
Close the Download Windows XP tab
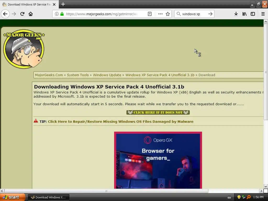54,4
